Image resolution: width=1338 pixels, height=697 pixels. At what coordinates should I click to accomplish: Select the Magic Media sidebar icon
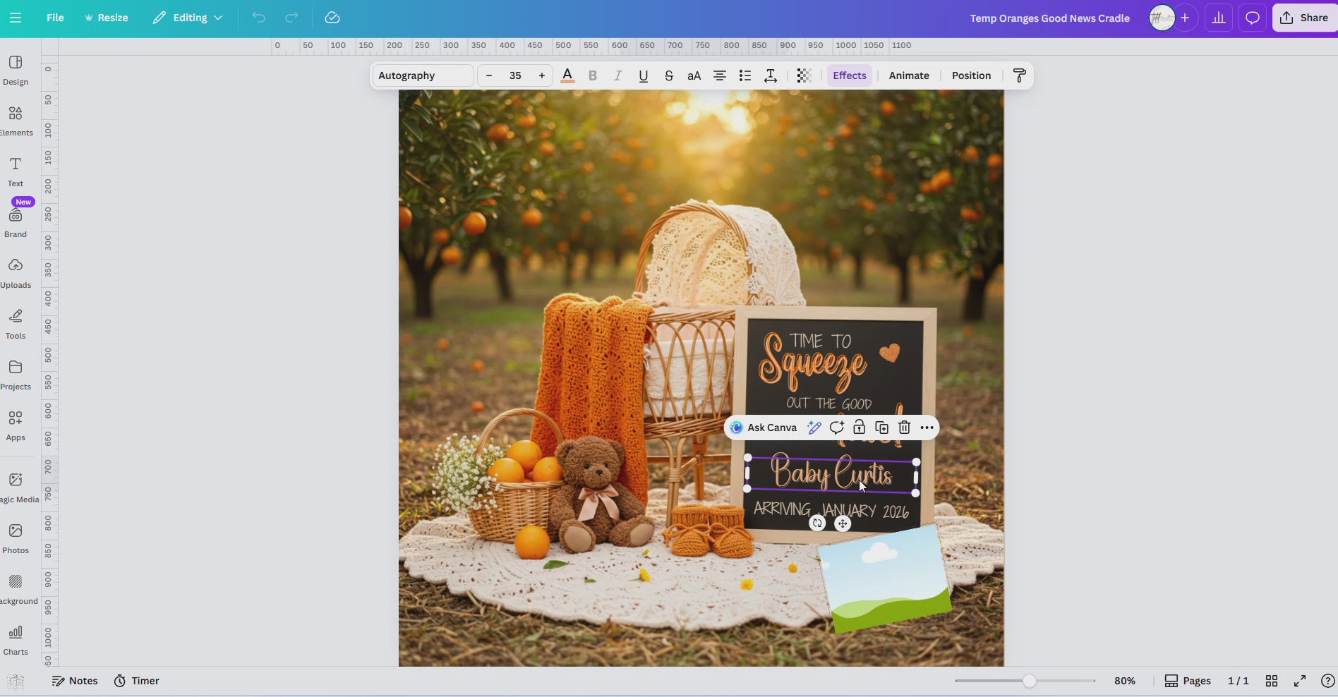coord(16,484)
